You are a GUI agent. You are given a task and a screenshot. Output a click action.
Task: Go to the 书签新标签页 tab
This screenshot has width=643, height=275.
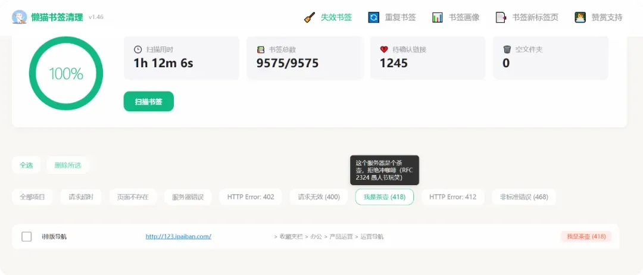535,18
